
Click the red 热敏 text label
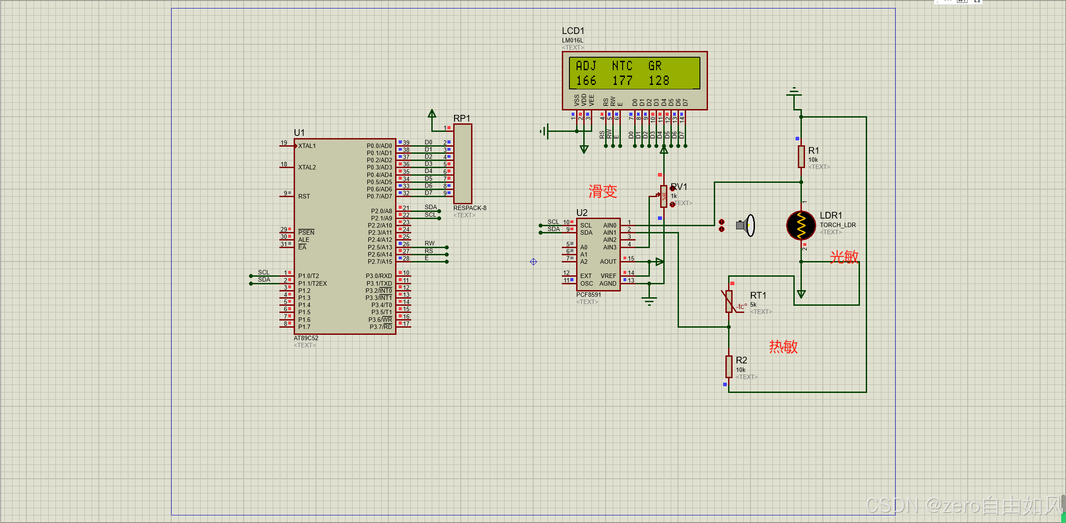pyautogui.click(x=783, y=346)
